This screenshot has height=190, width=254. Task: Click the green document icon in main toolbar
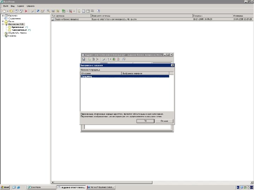64,11
